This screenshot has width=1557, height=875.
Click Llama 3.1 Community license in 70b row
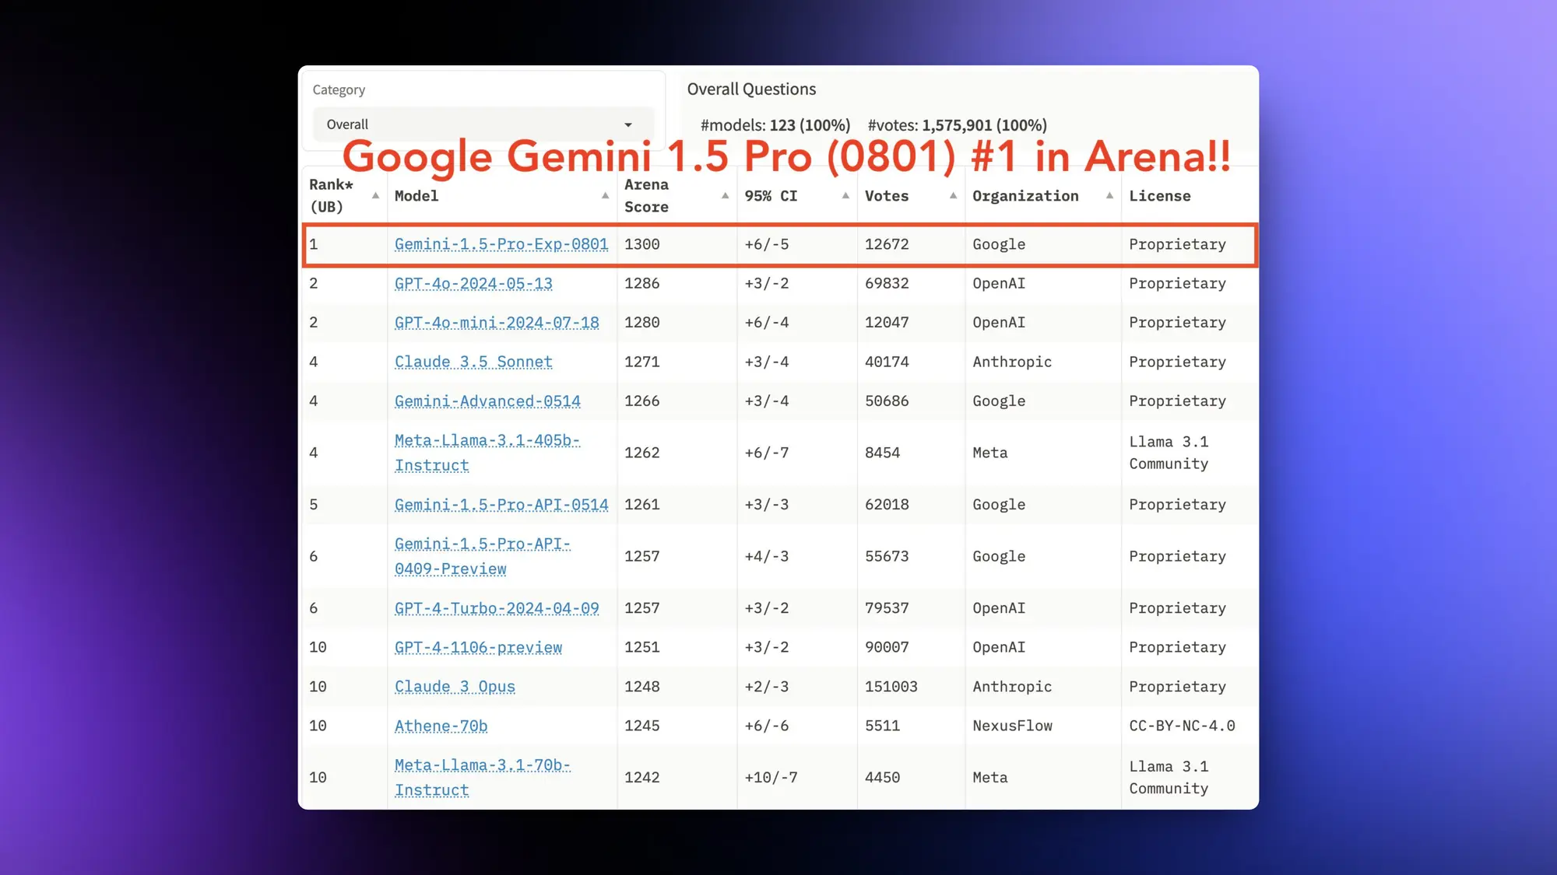(x=1169, y=777)
